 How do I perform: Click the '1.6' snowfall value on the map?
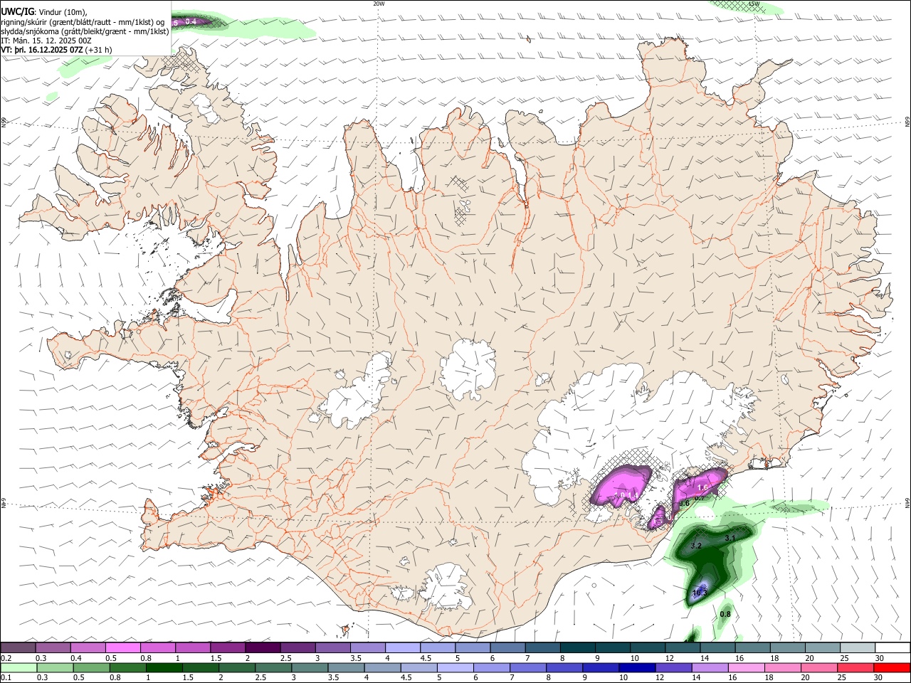[x=702, y=487]
